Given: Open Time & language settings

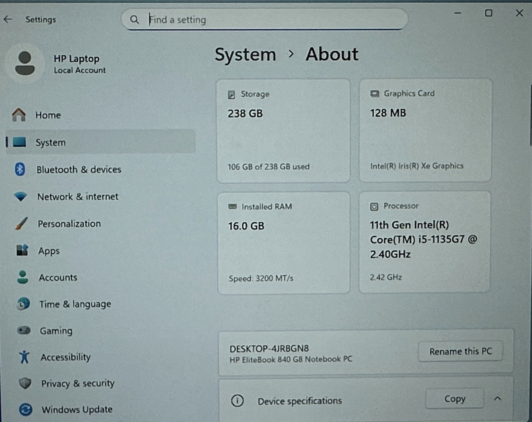Looking at the screenshot, I should [75, 304].
